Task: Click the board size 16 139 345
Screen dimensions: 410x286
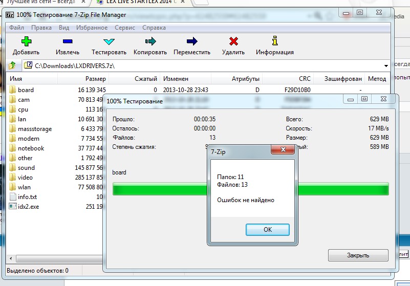Action: (x=92, y=90)
